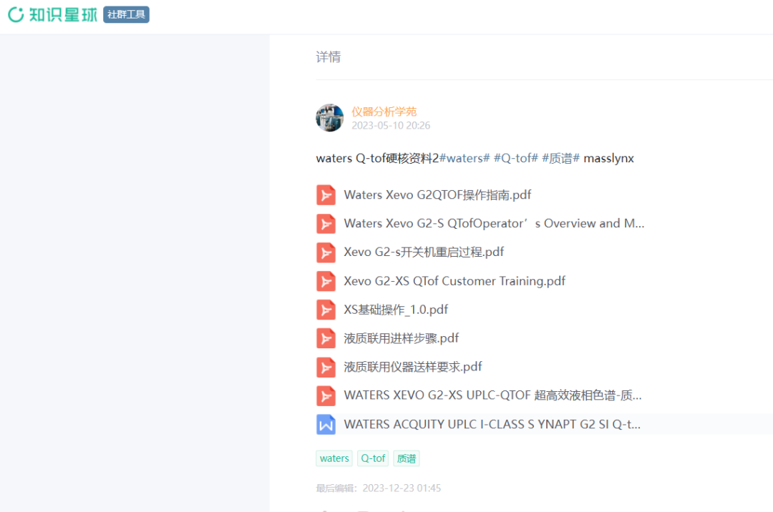Viewport: 773px width, 512px height.
Task: Click the 最后编辑 2023-12-23 01:45 text
Action: pyautogui.click(x=379, y=488)
